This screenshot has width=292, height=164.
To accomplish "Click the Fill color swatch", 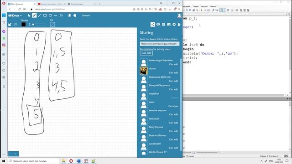I will (52, 24).
